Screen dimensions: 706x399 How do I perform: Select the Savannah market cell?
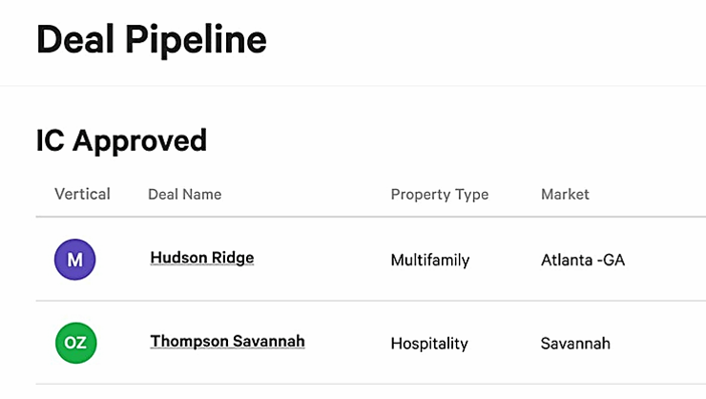(575, 344)
